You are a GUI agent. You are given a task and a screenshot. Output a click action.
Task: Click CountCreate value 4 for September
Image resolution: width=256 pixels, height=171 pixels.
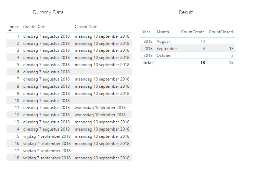tap(204, 49)
